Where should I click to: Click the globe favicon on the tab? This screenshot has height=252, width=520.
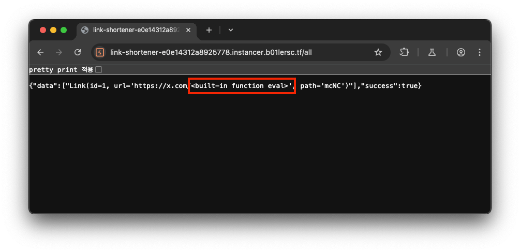tap(85, 30)
